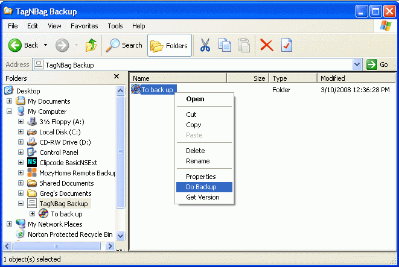Collapse the My Computer node
Viewport: 399px width, 267px height.
click(10, 112)
